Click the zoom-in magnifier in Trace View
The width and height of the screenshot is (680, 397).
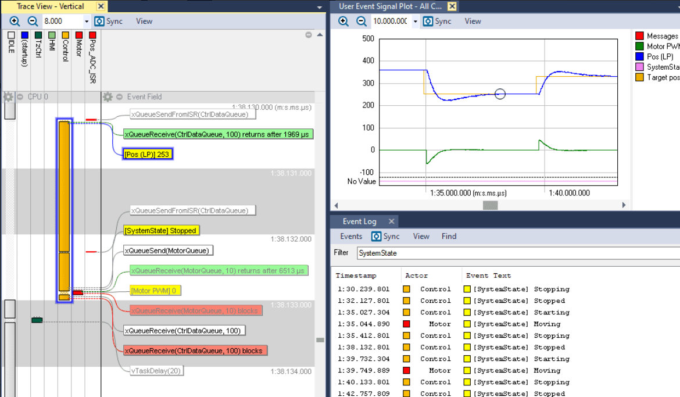14,21
